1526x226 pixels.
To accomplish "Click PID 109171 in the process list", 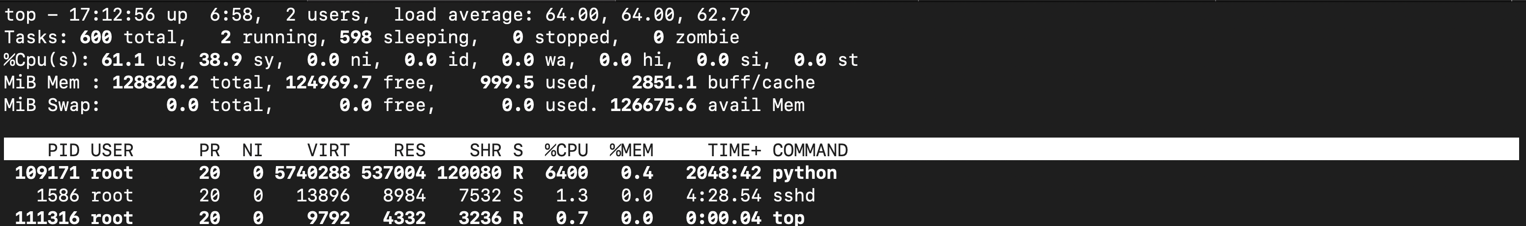I will (x=47, y=173).
